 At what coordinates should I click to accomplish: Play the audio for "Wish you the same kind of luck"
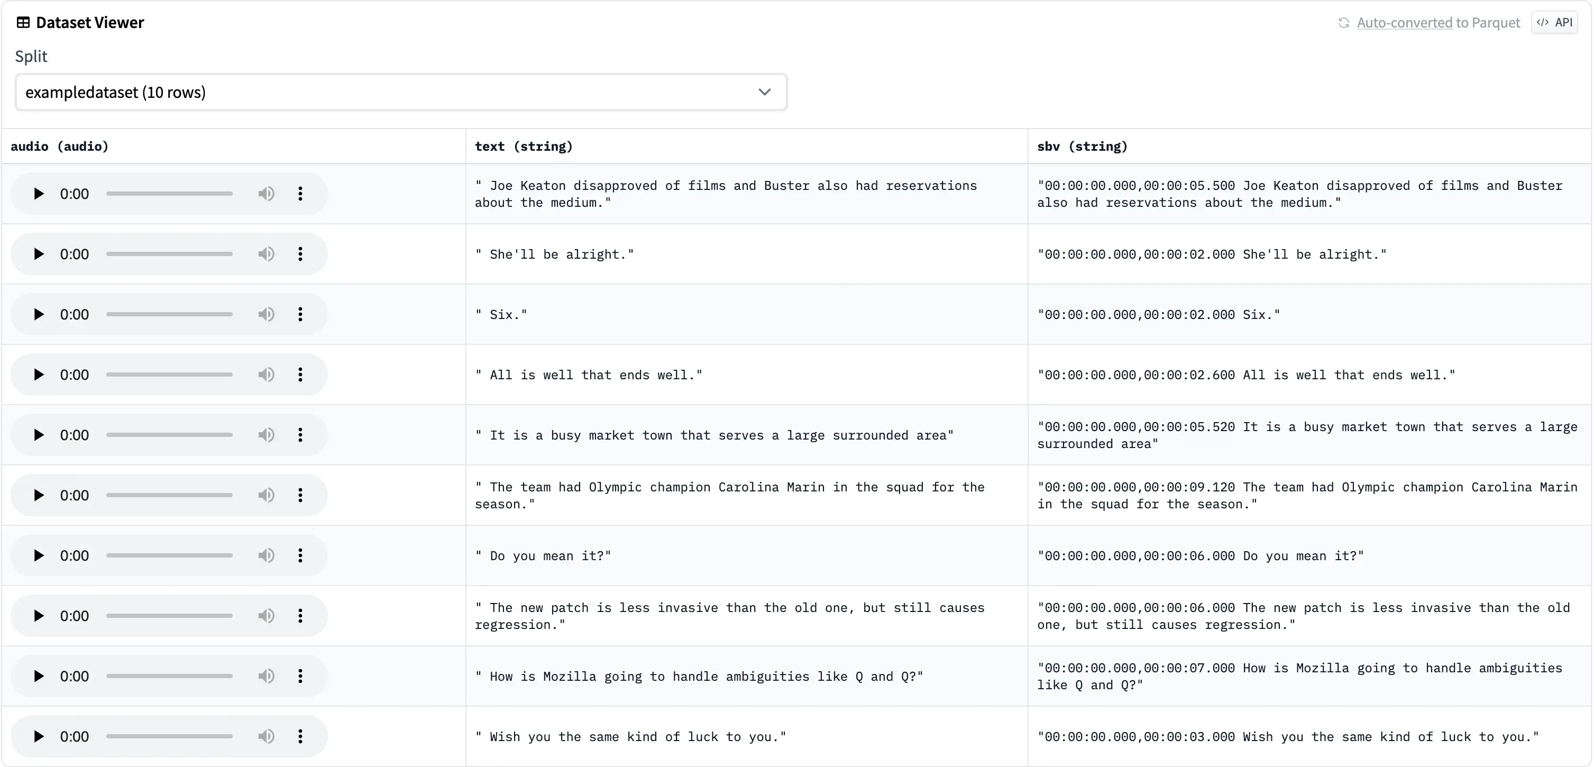coord(39,736)
